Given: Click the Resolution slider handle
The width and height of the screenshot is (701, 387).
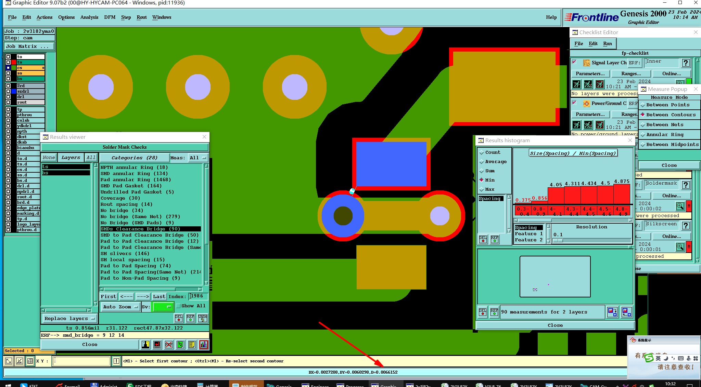Looking at the screenshot, I should 558,241.
